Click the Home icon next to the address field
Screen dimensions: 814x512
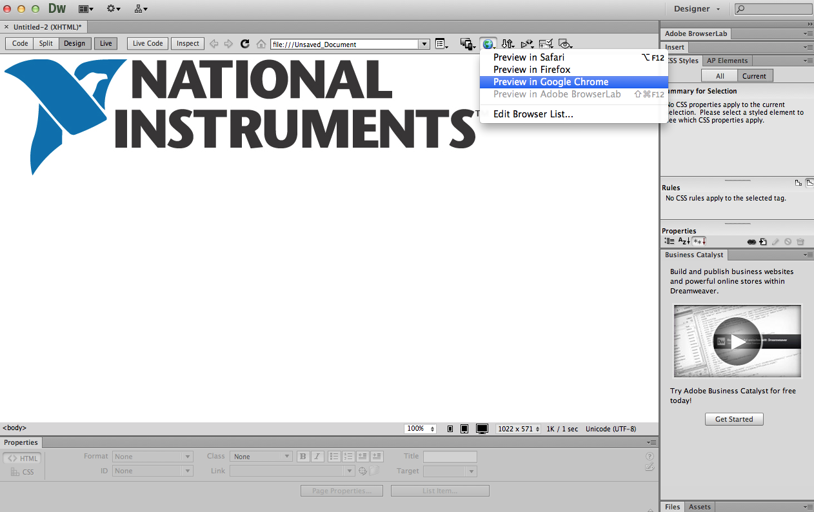tap(261, 44)
